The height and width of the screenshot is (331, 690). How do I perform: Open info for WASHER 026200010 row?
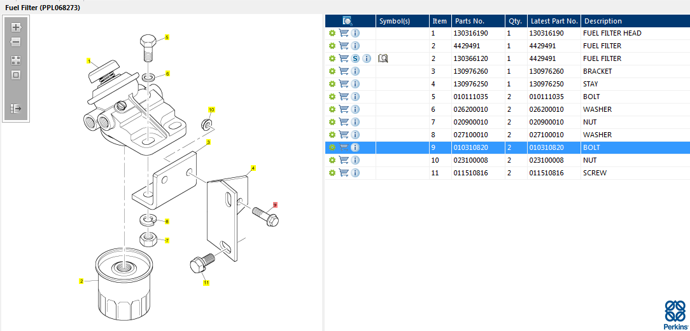point(356,109)
